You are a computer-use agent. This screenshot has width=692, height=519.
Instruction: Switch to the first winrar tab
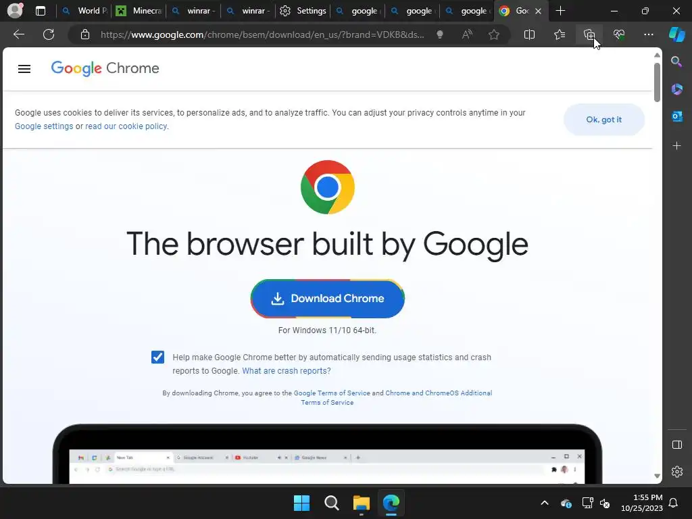[x=193, y=11]
